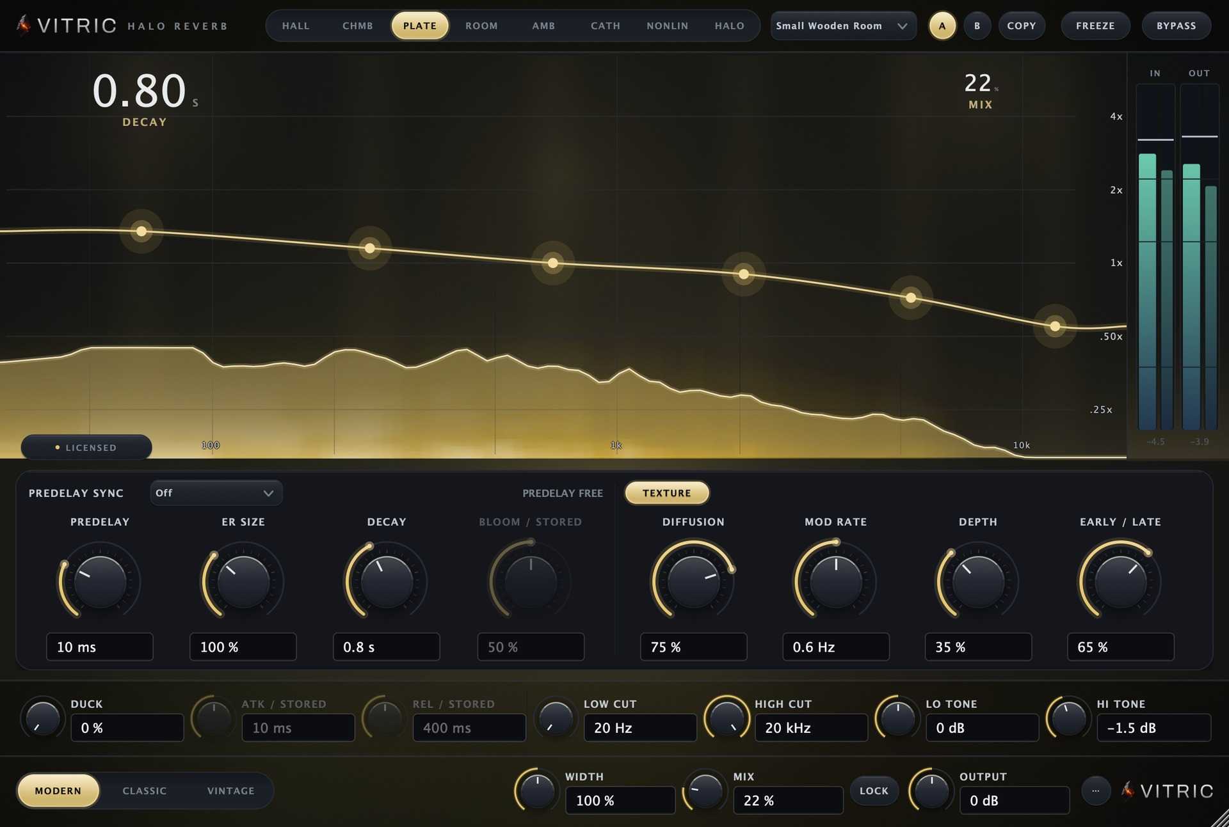Click the HI TONE knob
Image resolution: width=1229 pixels, height=827 pixels.
click(1068, 718)
